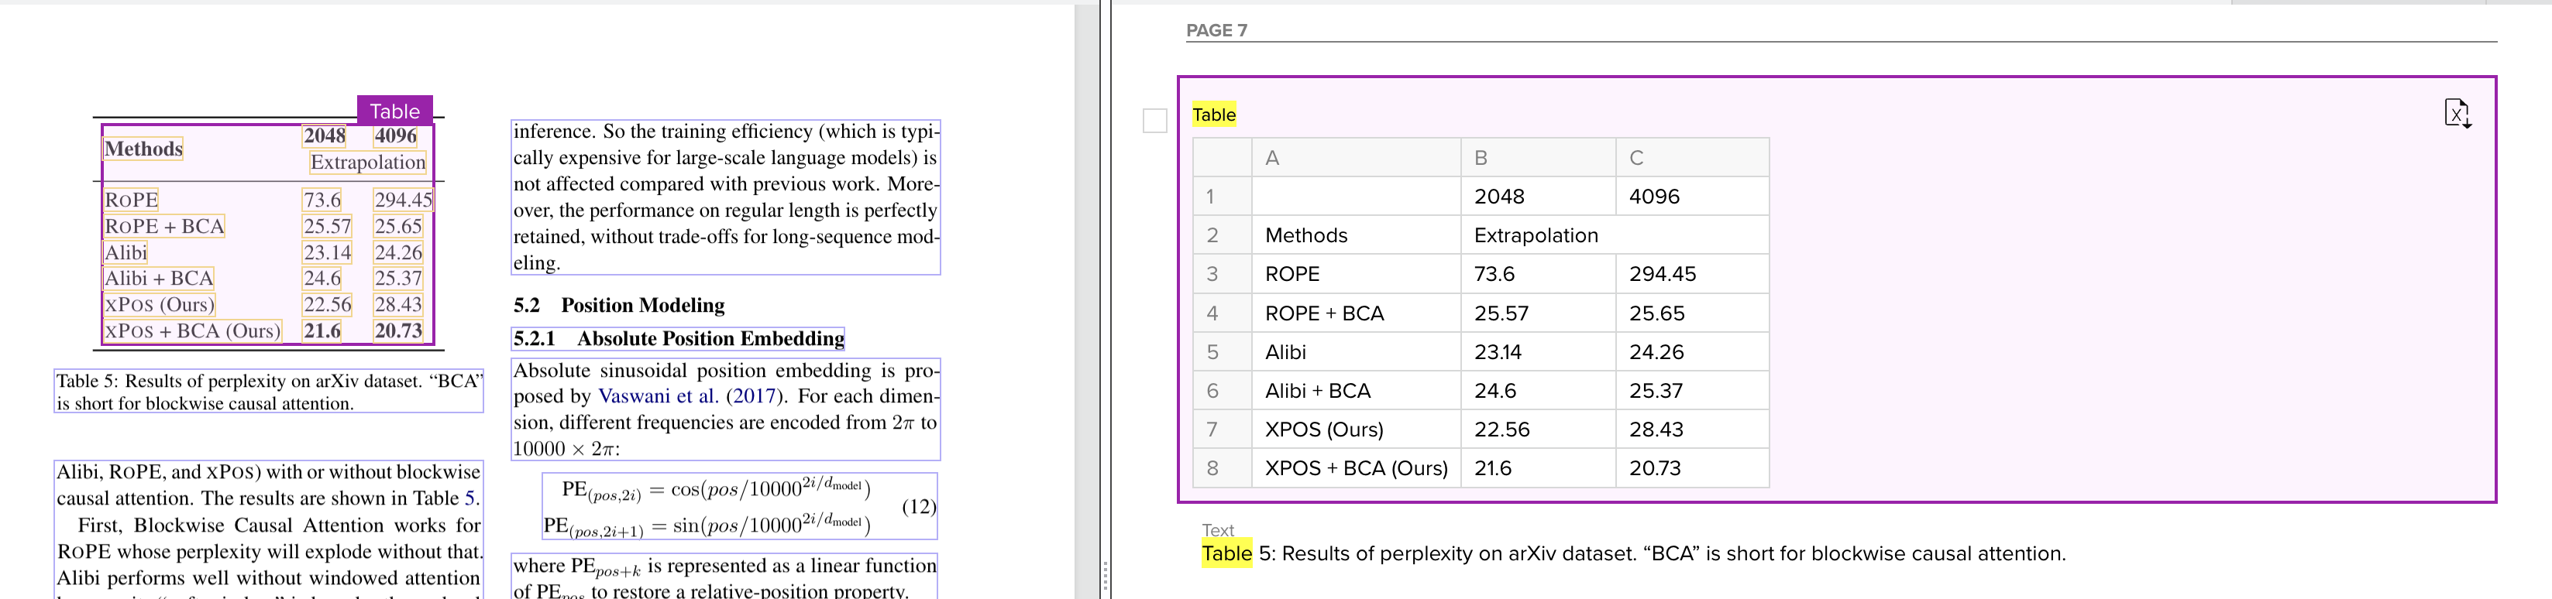
Task: Select column header C in the extracted table
Action: (x=1691, y=157)
